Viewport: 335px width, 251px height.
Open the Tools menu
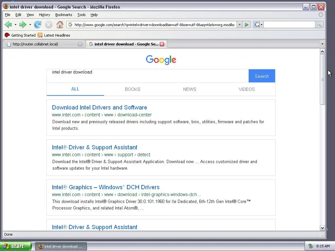[x=81, y=15]
